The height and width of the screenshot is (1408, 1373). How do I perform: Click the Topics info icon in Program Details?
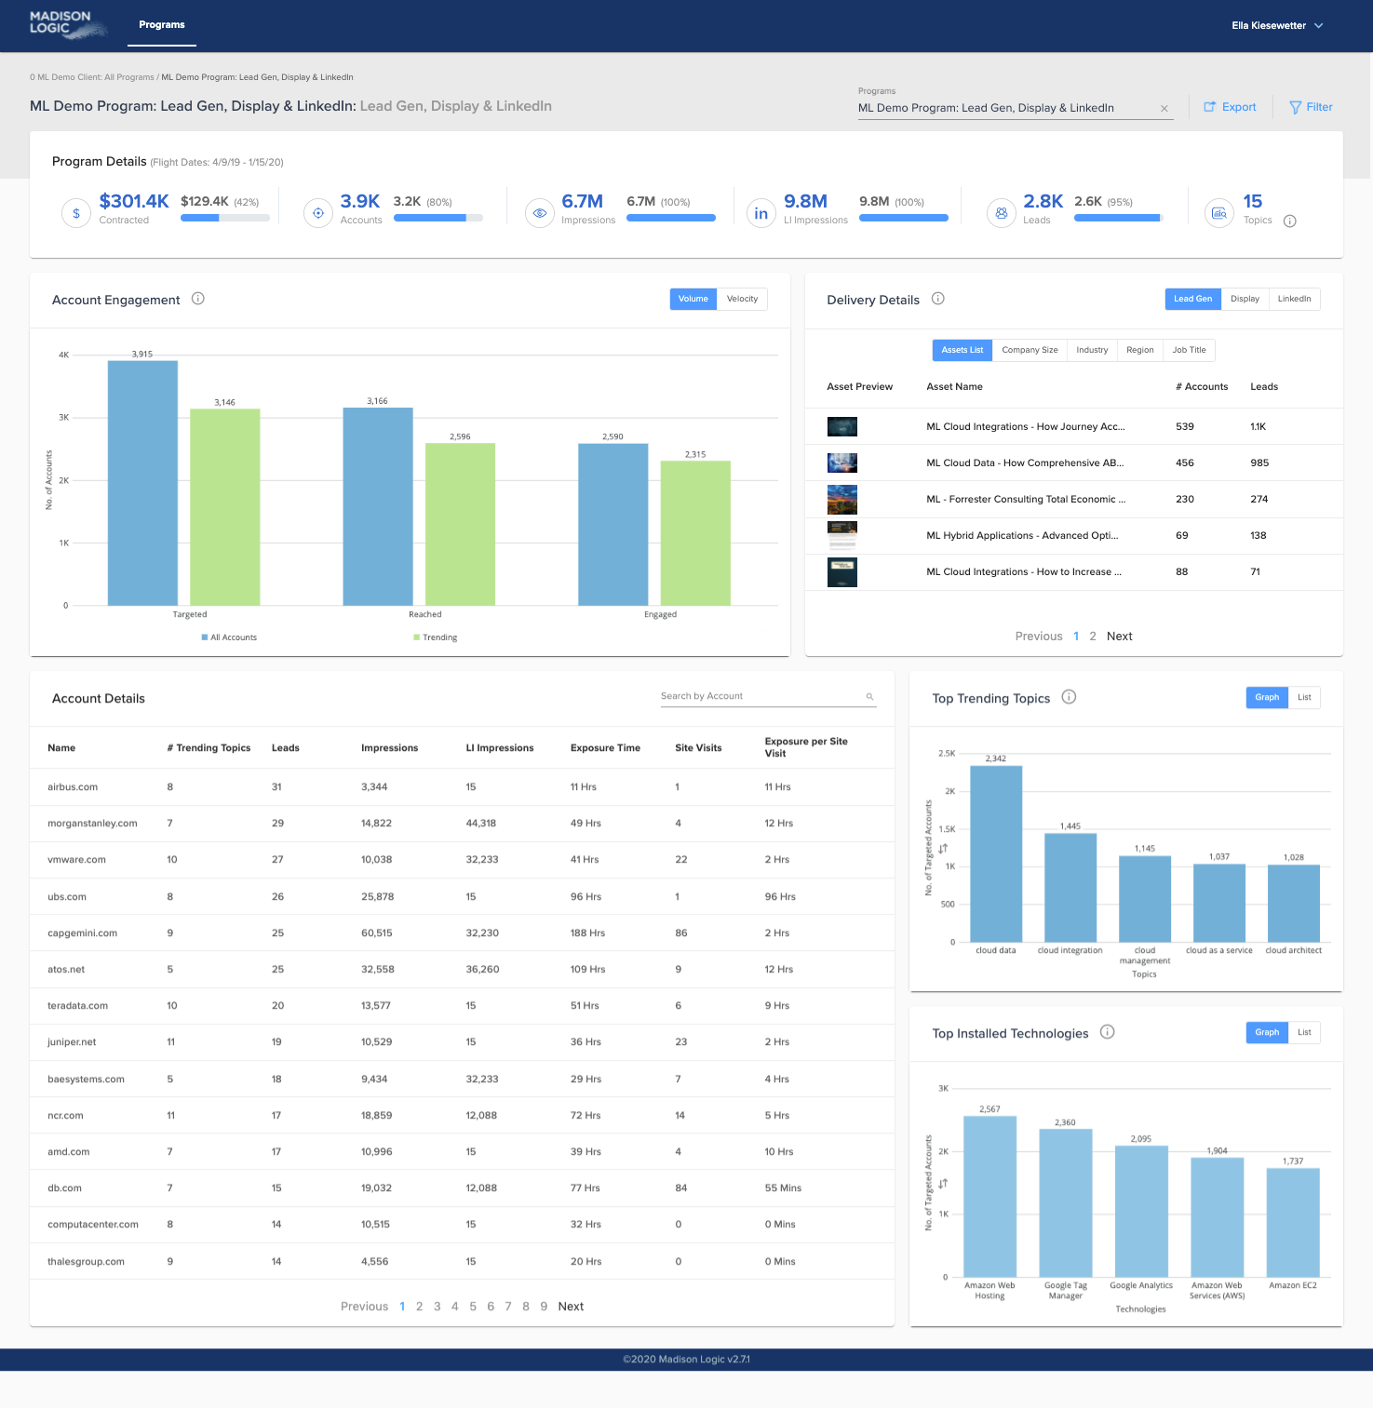click(x=1290, y=221)
